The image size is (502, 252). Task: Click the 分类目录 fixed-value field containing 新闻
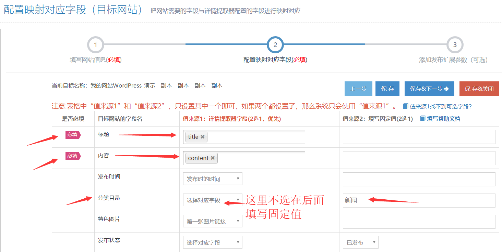point(419,200)
